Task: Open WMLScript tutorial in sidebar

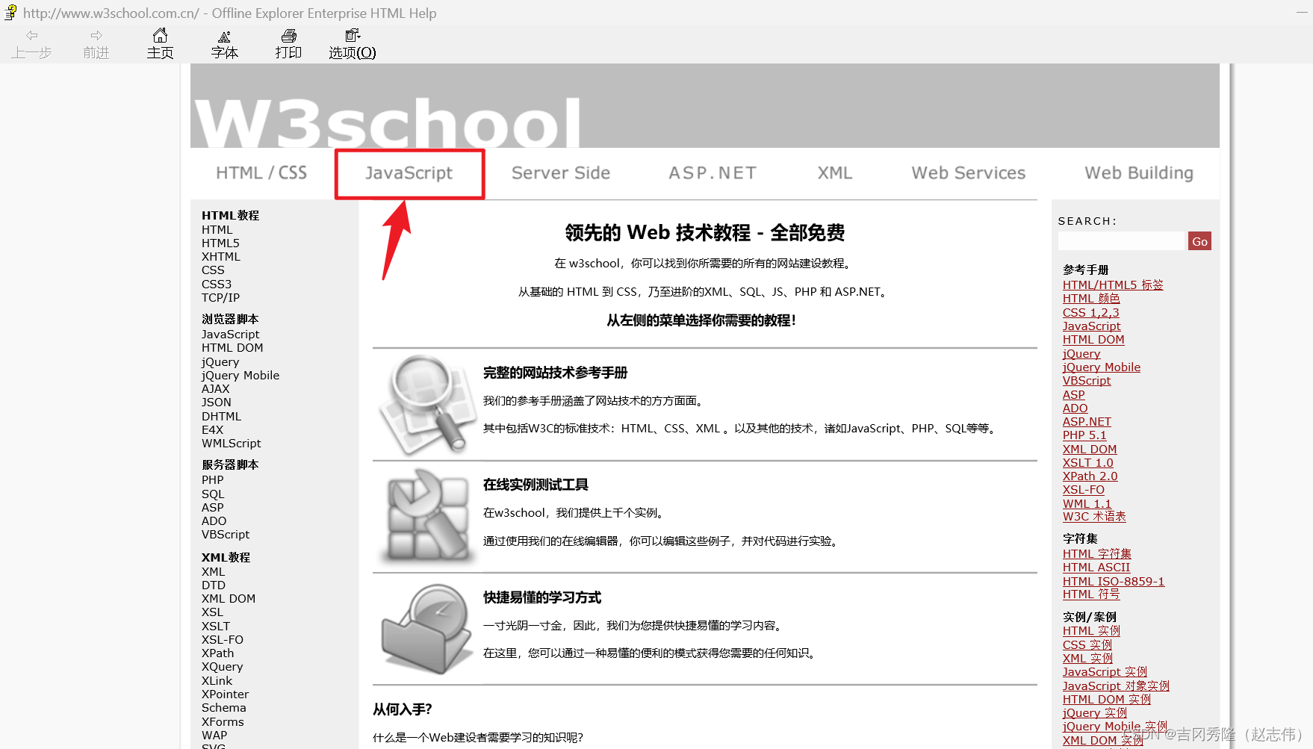Action: (232, 444)
